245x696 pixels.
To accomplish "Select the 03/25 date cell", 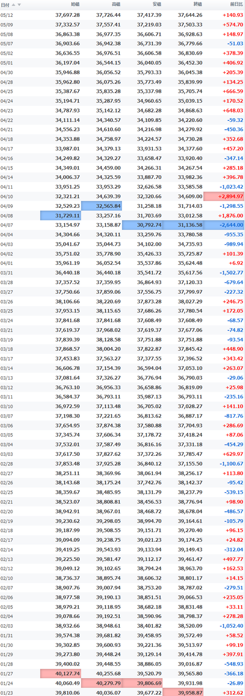I will point(7,310).
